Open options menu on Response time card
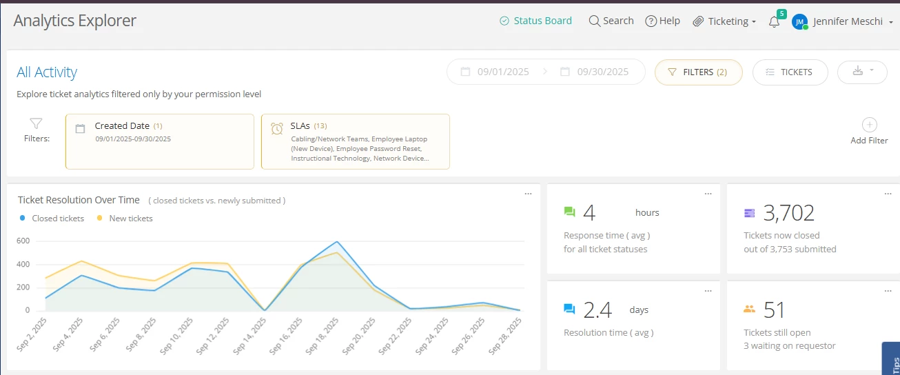Image resolution: width=900 pixels, height=375 pixels. point(708,194)
